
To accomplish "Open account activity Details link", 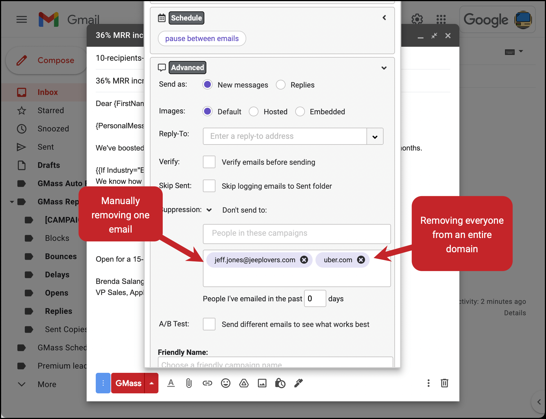I will [x=515, y=313].
